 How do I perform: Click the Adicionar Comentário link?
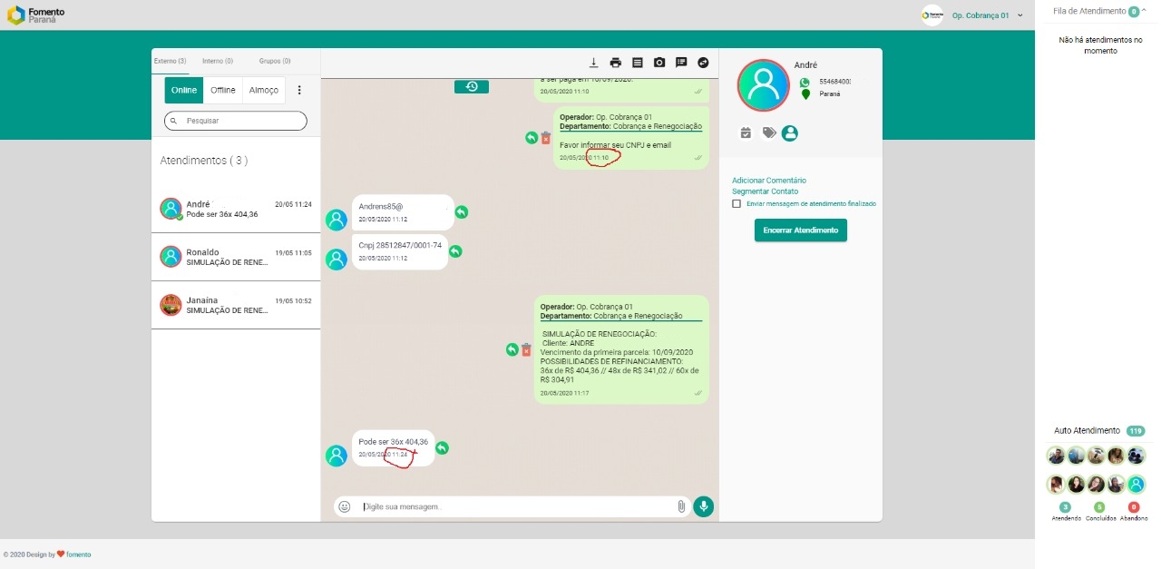pyautogui.click(x=769, y=181)
